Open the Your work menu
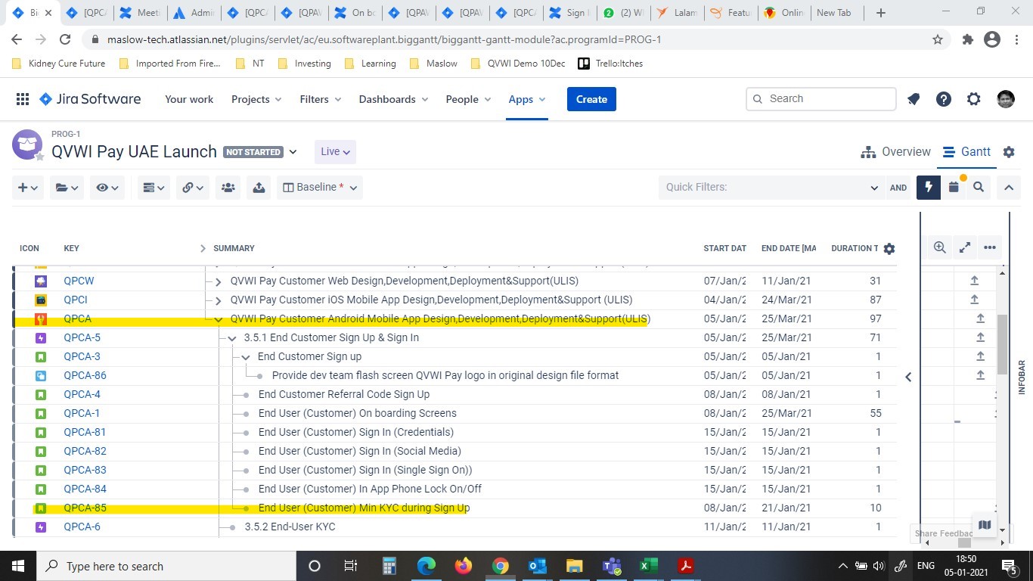Viewport: 1033px width, 581px height. 189,99
